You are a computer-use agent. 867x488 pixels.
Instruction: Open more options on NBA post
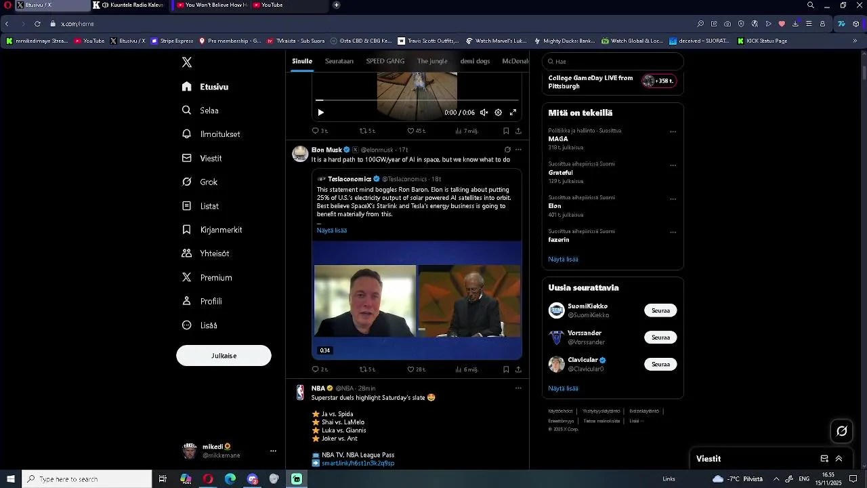[x=518, y=388]
